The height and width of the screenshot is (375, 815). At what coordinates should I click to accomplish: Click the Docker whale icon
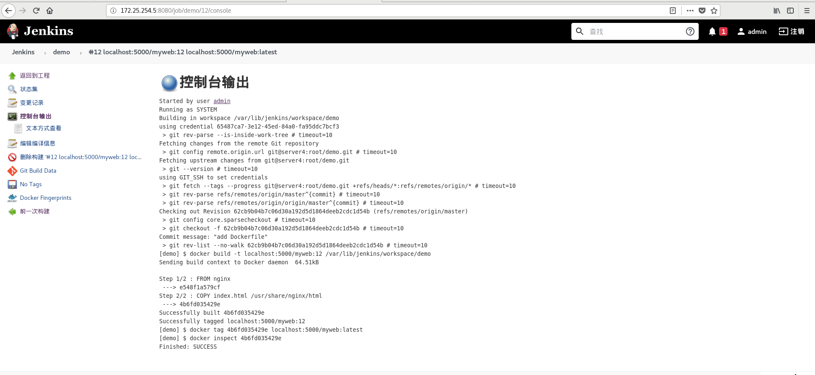[x=12, y=198]
